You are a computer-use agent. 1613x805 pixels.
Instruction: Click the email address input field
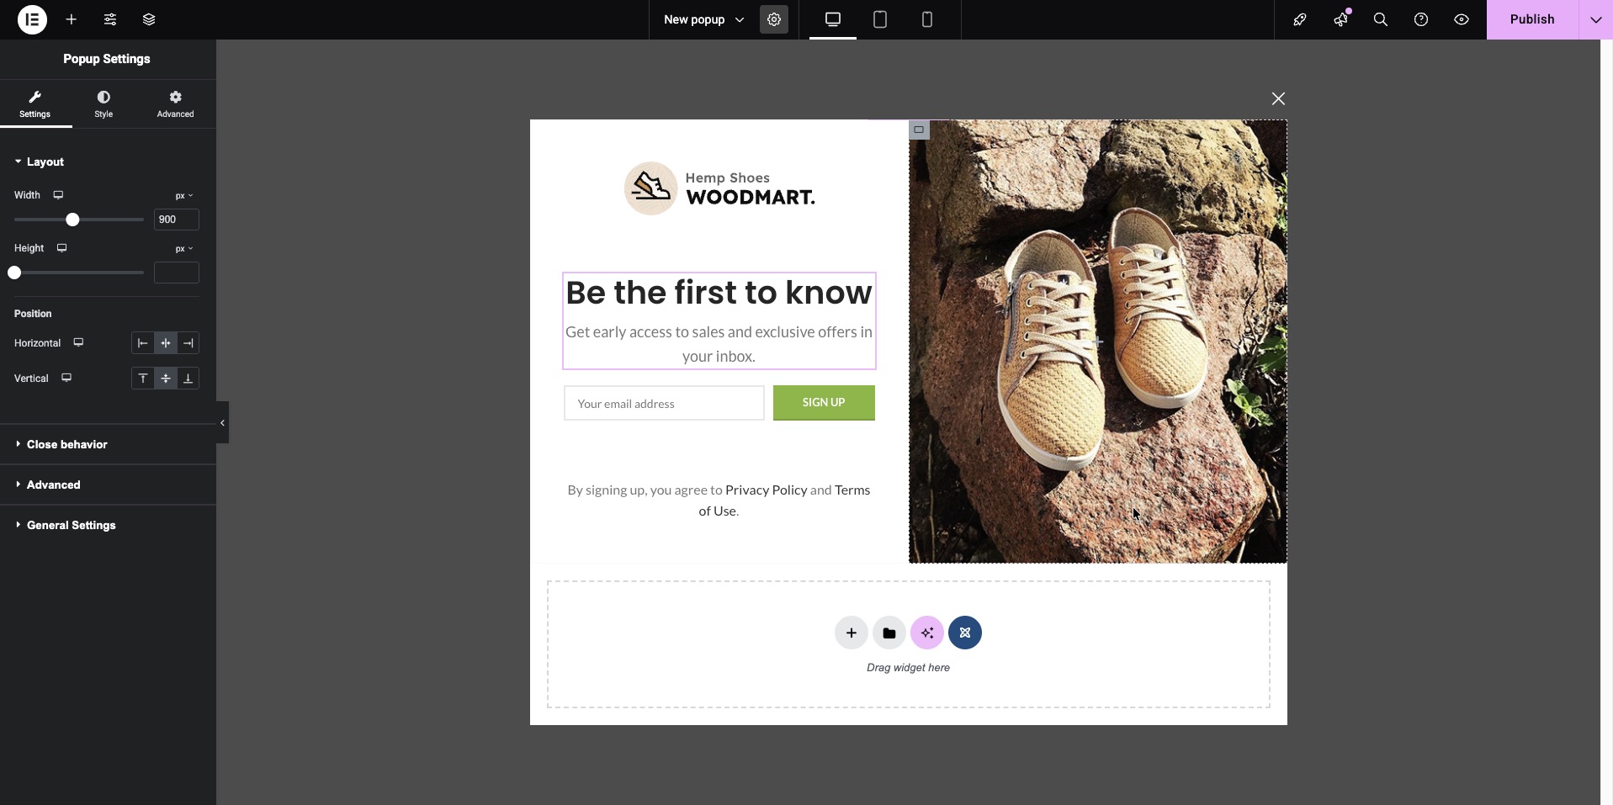click(x=663, y=404)
